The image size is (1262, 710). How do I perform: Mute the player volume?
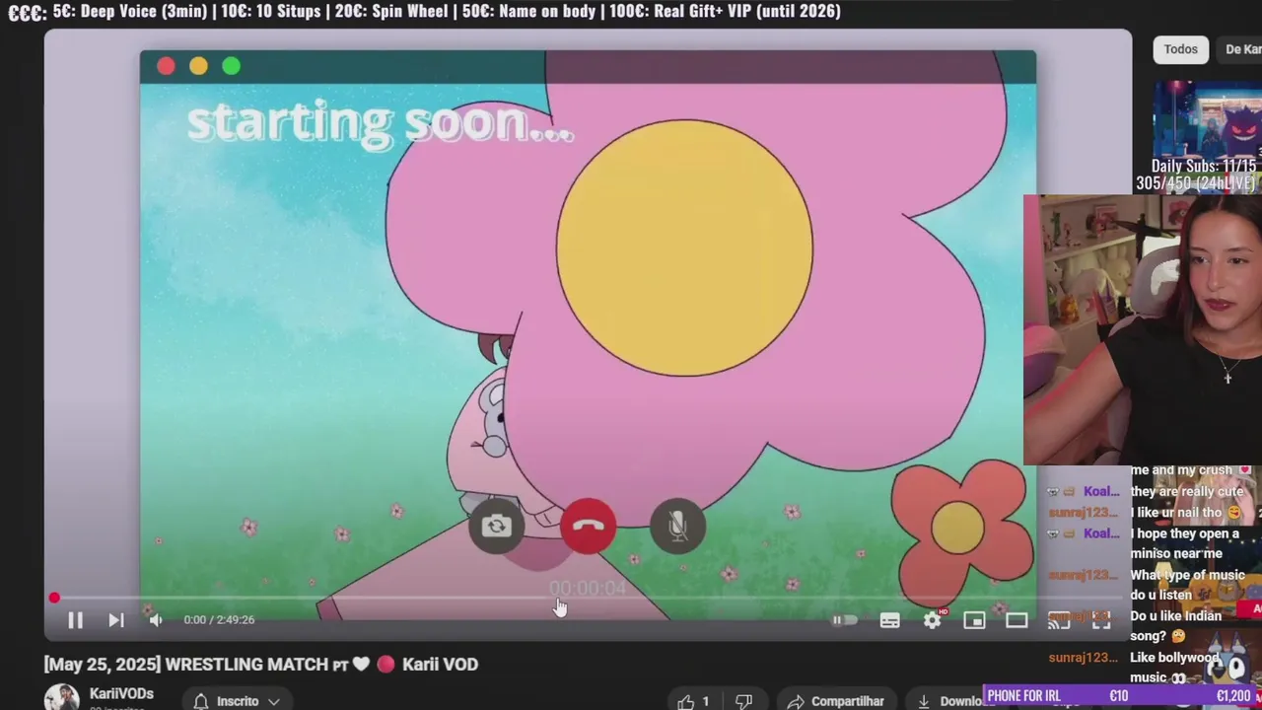point(155,620)
